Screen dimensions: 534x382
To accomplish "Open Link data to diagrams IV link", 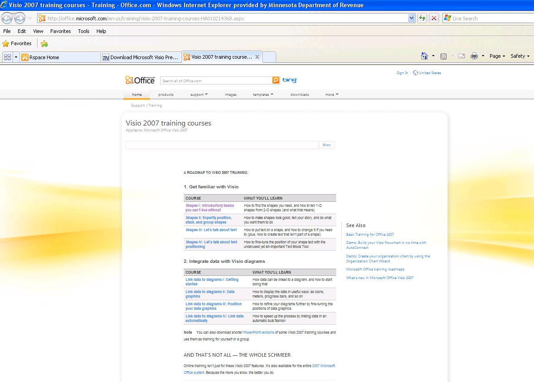I will 215,318.
